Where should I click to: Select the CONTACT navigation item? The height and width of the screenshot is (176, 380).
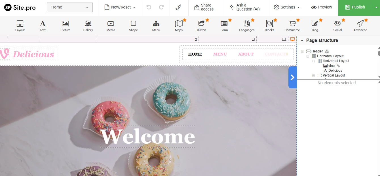click(x=275, y=54)
